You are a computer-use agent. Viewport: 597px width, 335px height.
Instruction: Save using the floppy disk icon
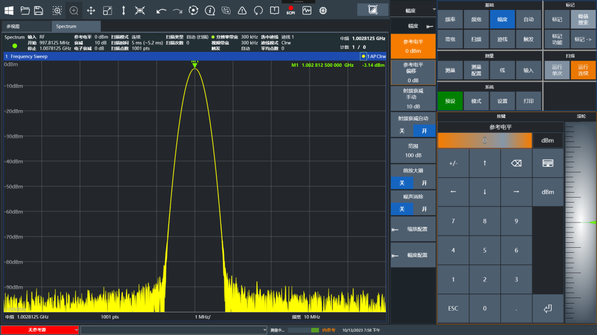click(39, 10)
